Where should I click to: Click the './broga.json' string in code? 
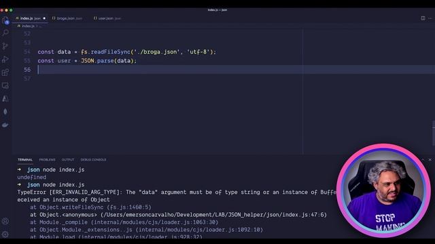pos(156,52)
